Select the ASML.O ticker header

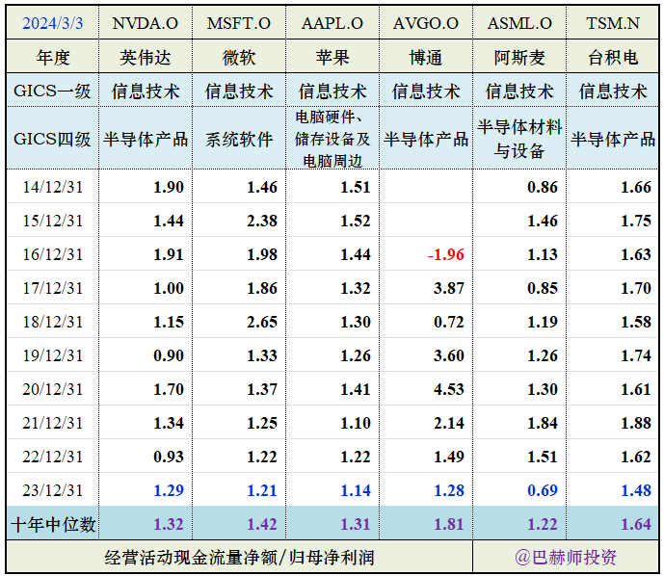(519, 23)
